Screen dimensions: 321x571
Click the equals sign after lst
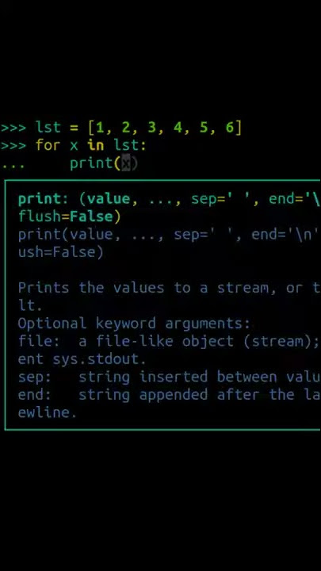click(x=75, y=128)
